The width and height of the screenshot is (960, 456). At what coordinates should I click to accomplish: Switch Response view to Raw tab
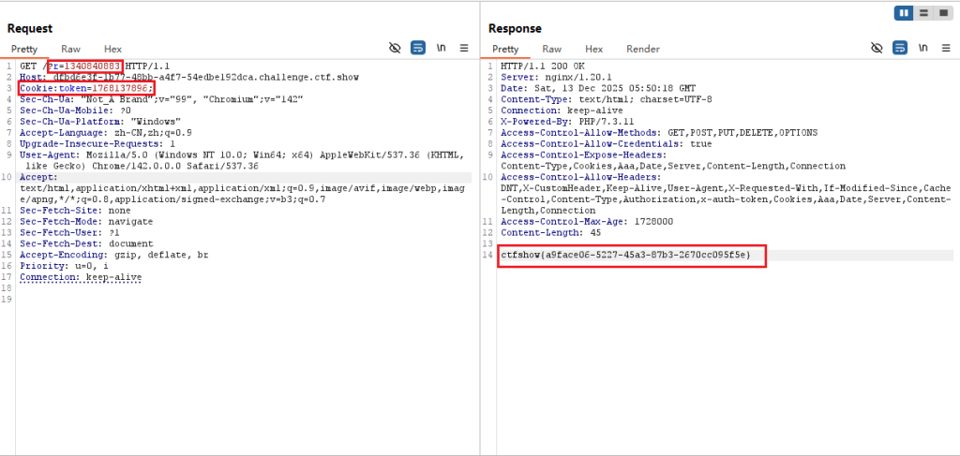coord(552,49)
